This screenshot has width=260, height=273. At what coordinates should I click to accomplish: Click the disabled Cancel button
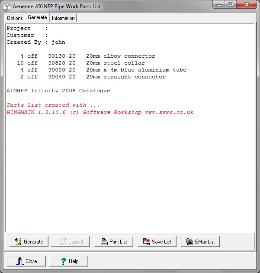point(71,241)
